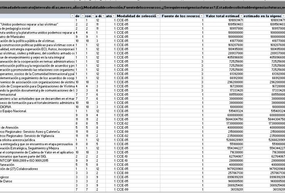The width and height of the screenshot is (285, 193).
Task: Select the 'DIORIA' cell
Action: click(37, 107)
